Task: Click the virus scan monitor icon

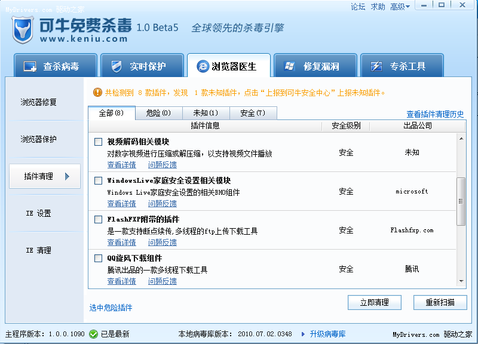Action: (30, 66)
